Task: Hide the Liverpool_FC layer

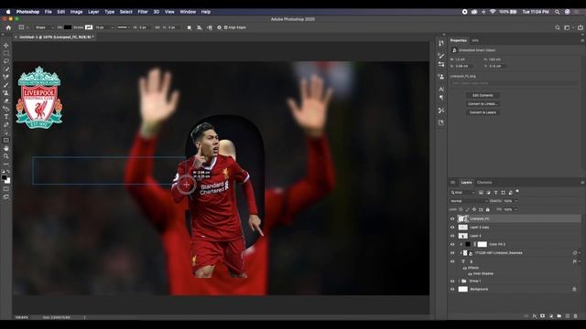Action: pos(452,219)
